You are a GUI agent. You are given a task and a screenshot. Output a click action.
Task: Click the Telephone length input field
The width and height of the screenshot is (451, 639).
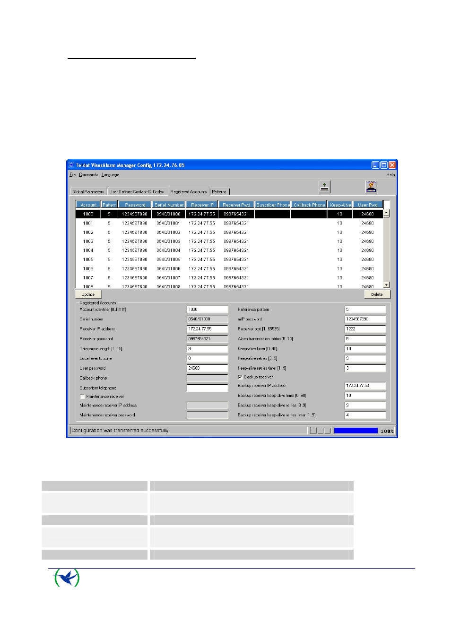(208, 349)
